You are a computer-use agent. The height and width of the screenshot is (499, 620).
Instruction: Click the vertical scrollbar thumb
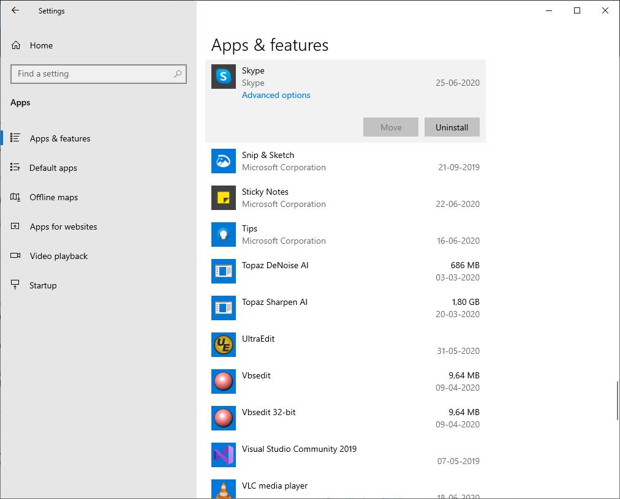pyautogui.click(x=617, y=400)
